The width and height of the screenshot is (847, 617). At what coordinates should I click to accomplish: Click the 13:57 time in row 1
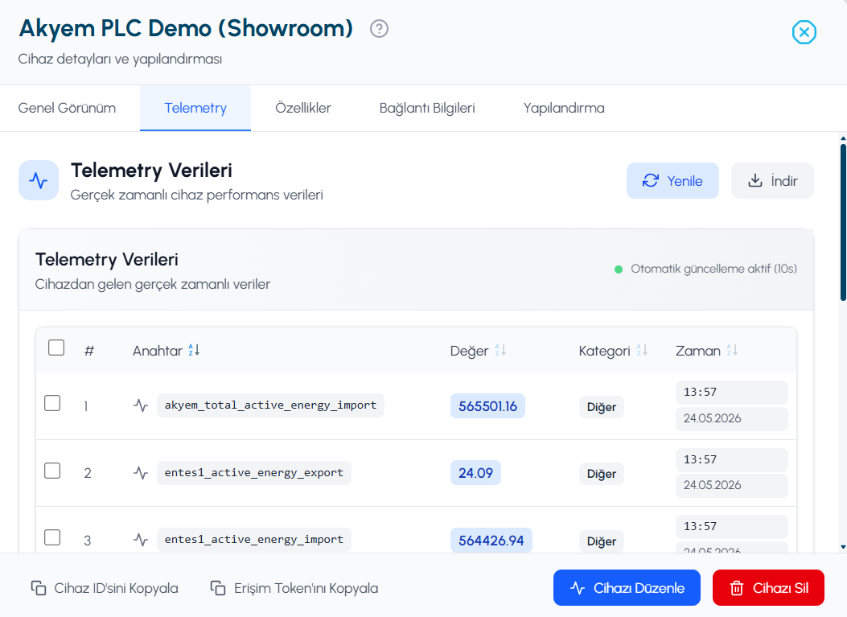(x=731, y=393)
